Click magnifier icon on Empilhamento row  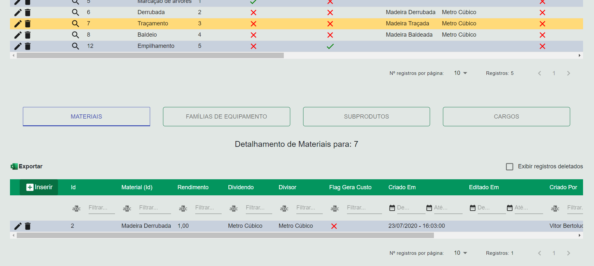[x=75, y=46]
